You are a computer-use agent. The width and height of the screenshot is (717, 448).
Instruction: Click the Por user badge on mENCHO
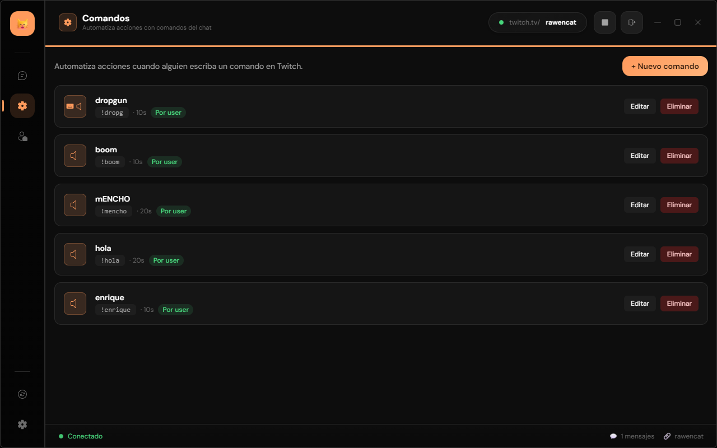coord(174,211)
